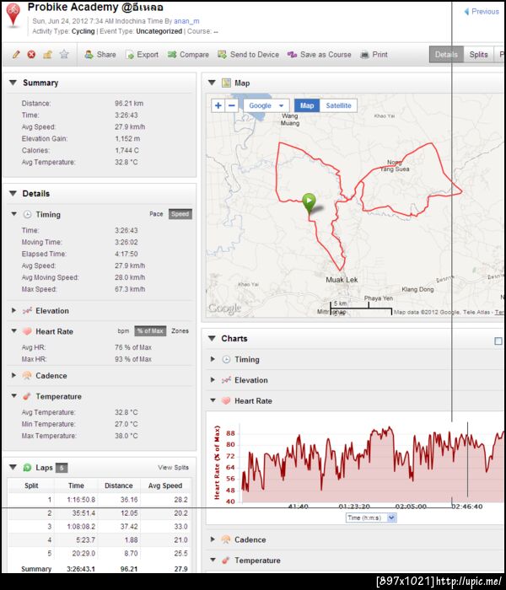Collapse the Temperature chart

click(213, 560)
